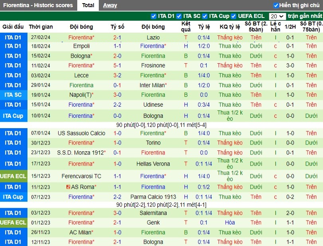Click the 5-1 score versus Frosinone

pos(117,65)
